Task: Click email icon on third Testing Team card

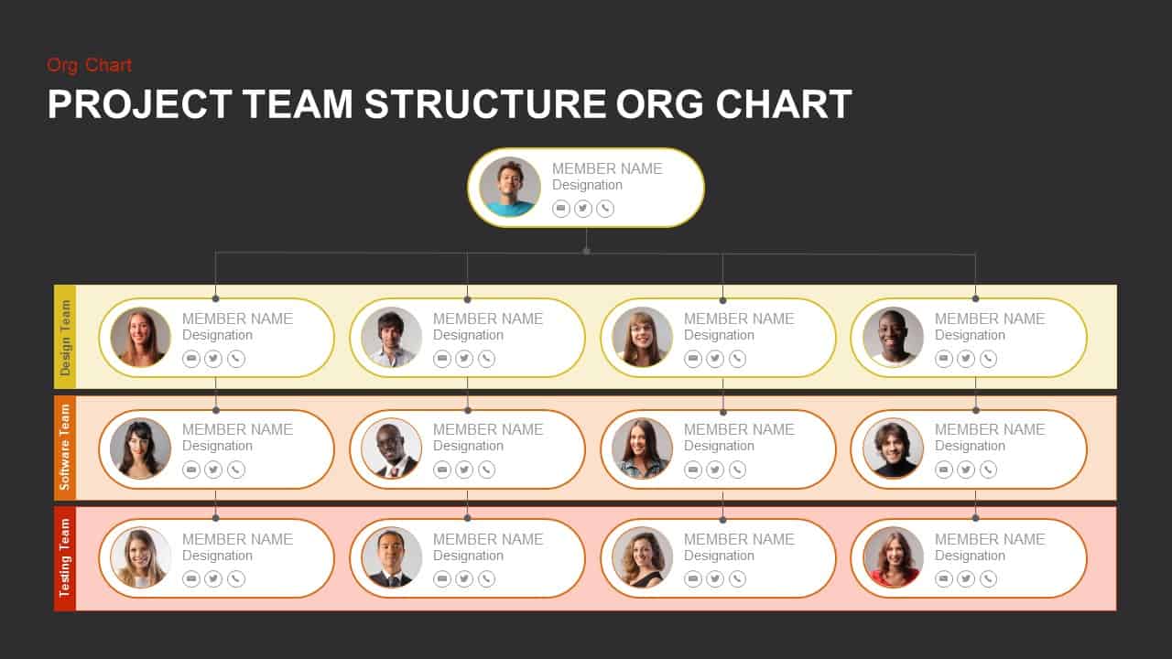Action: tap(693, 578)
